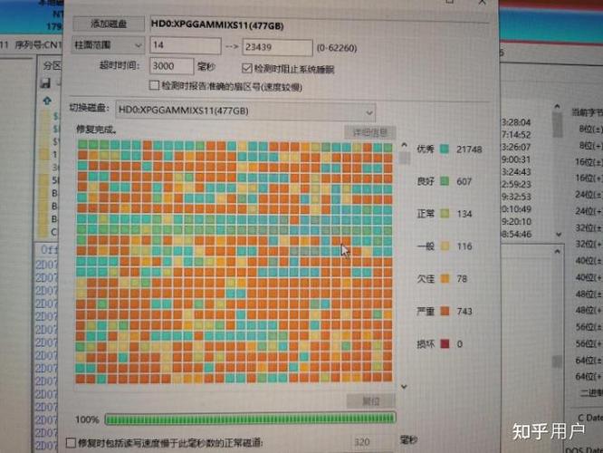Click the end cylinder field showing 23439
603x453 pixels.
click(277, 47)
